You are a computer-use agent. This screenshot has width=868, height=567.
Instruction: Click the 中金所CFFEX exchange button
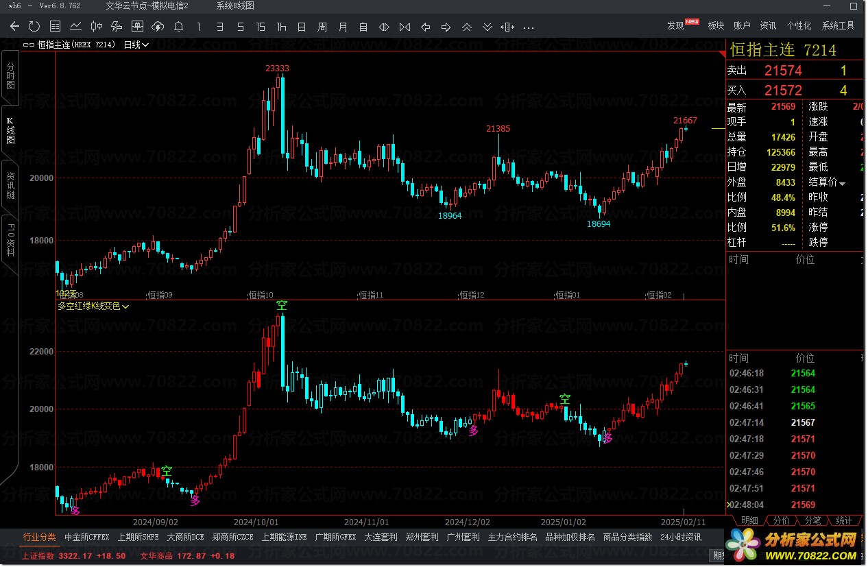[x=87, y=538]
